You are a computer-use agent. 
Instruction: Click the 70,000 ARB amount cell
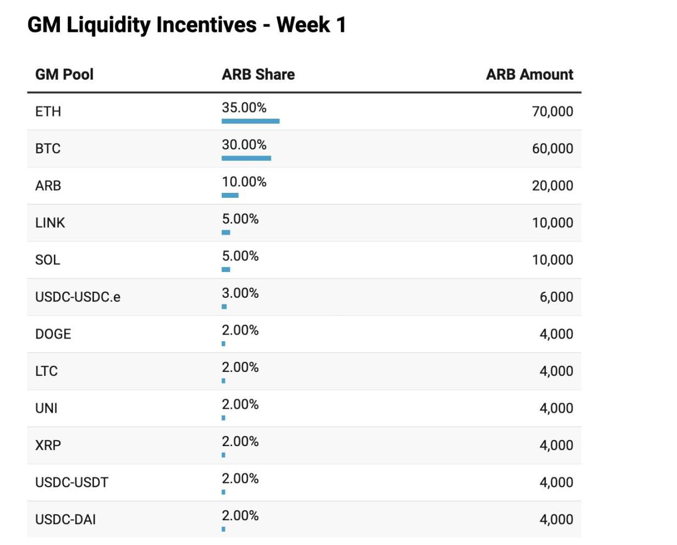(x=552, y=112)
